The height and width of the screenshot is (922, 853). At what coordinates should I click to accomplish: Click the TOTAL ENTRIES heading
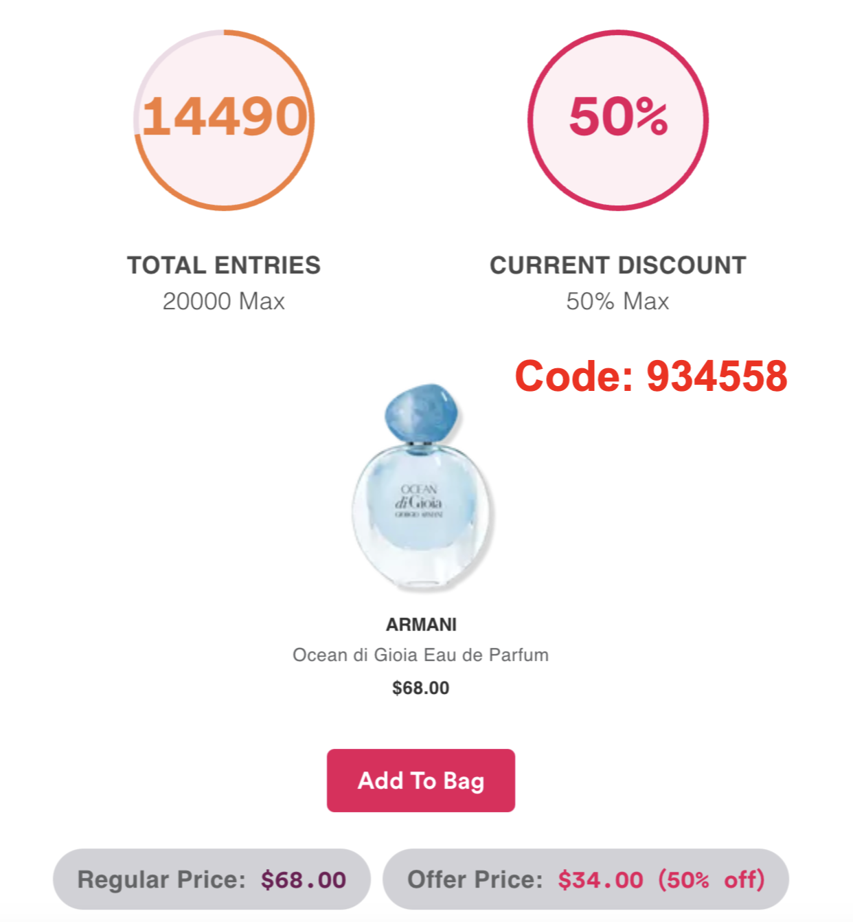point(224,265)
